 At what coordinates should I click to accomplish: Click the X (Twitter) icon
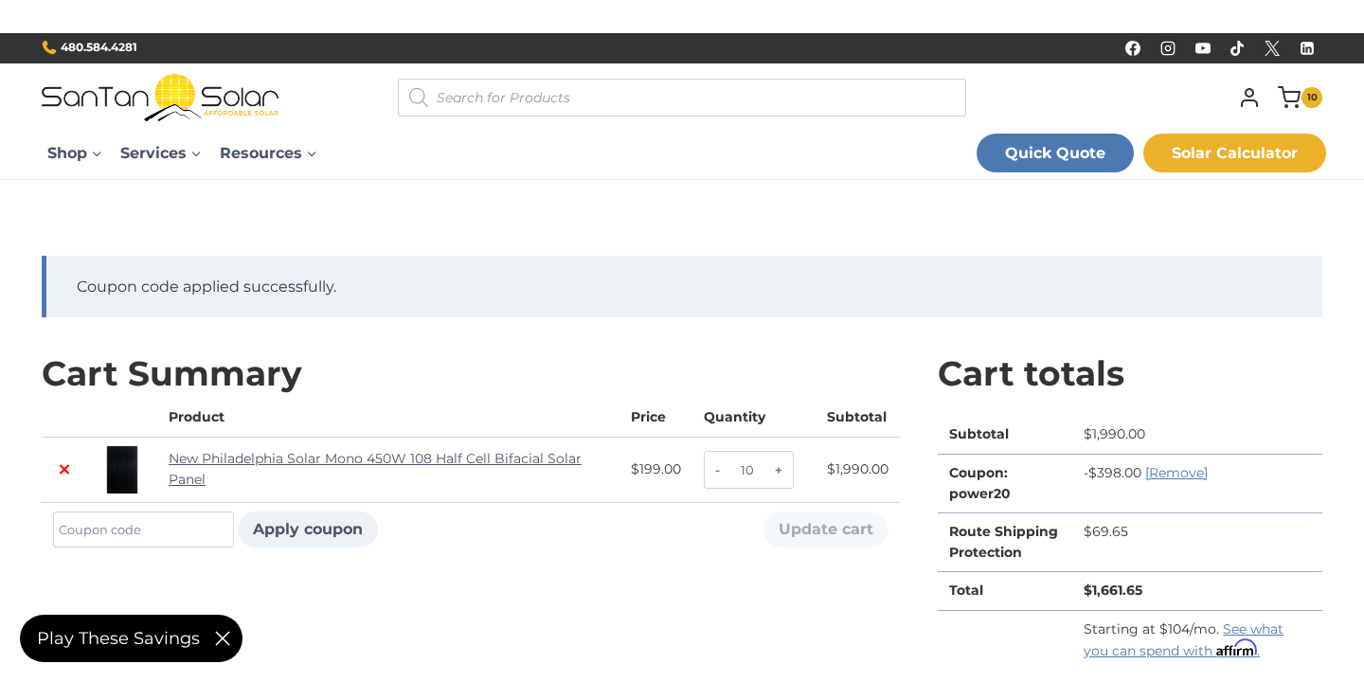(x=1272, y=48)
